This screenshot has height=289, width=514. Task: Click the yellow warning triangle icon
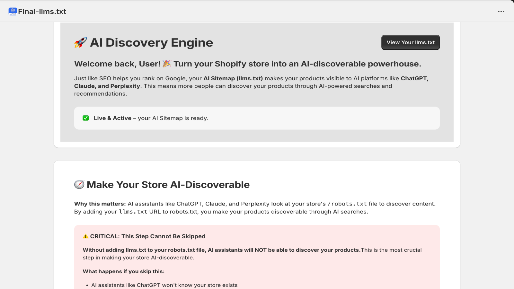[x=85, y=236]
